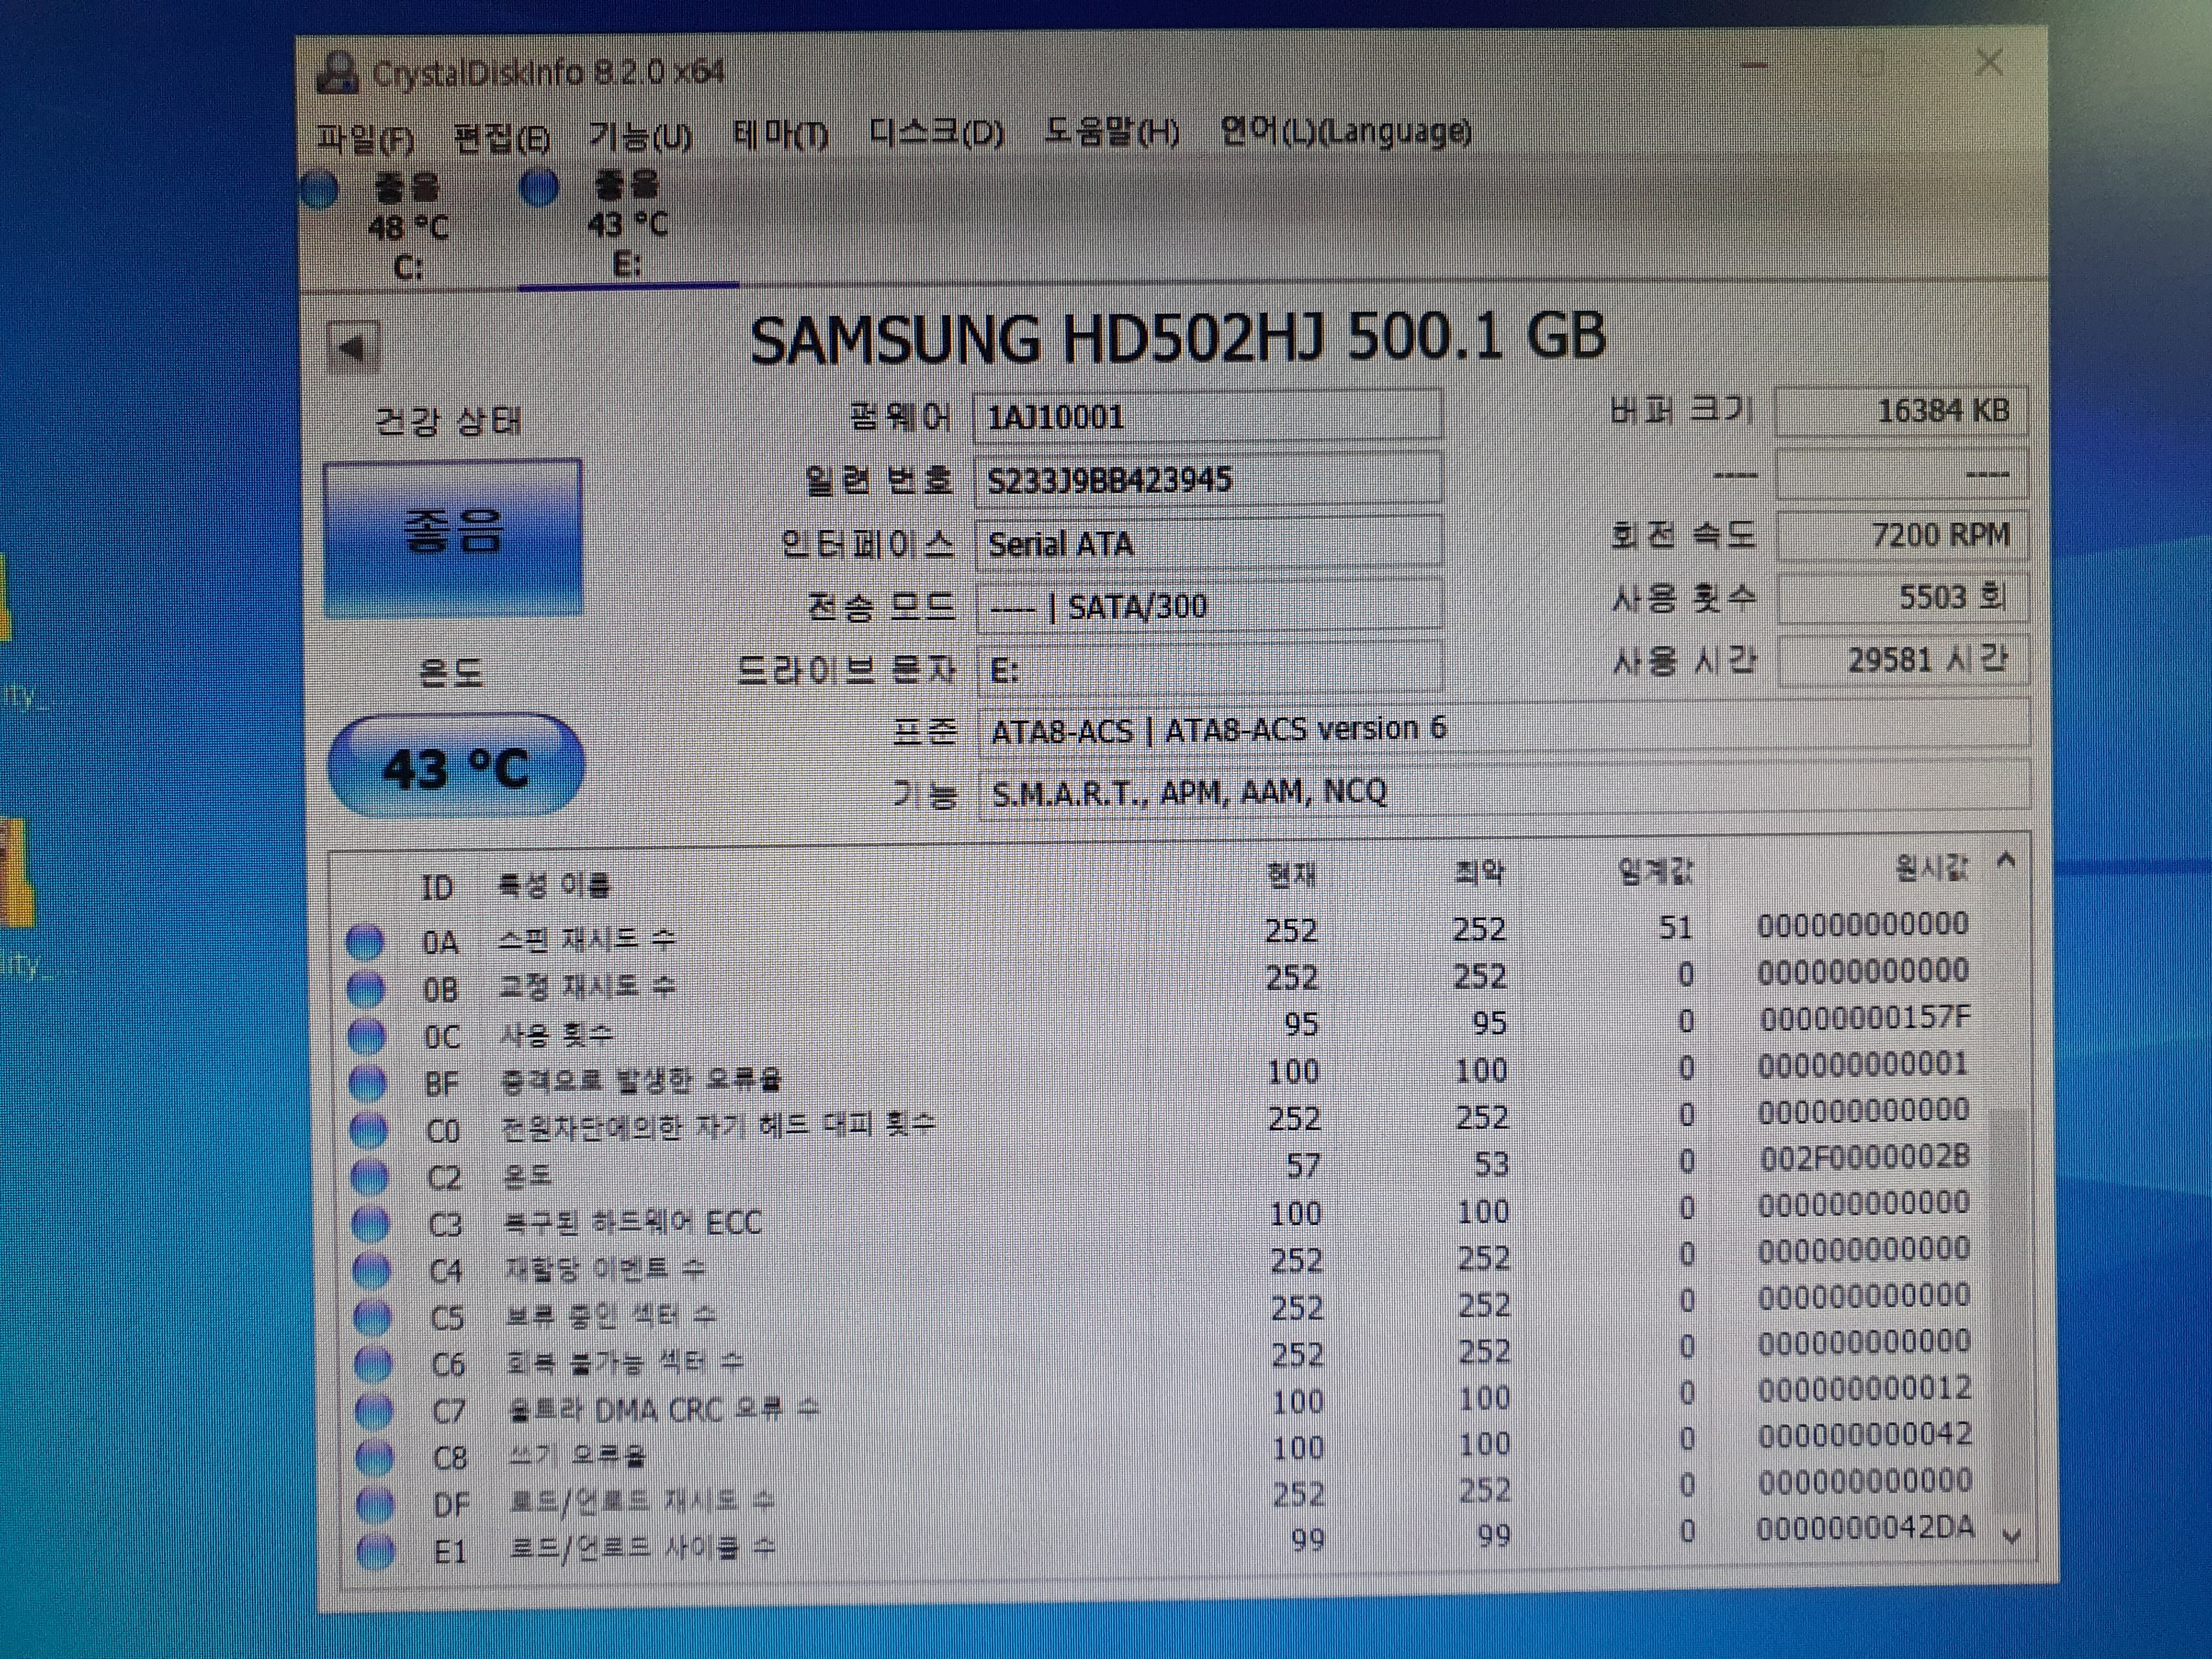Click status orb for attribute C7
The height and width of the screenshot is (1659, 2212).
[x=374, y=1410]
